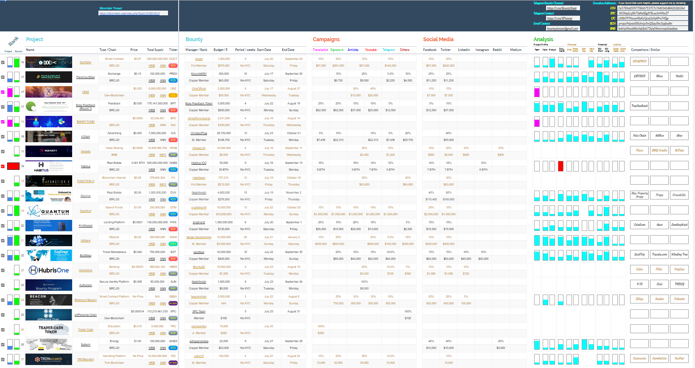Toggle the checkbox for TRONscratch row
The width and height of the screenshot is (695, 368).
click(x=3, y=360)
